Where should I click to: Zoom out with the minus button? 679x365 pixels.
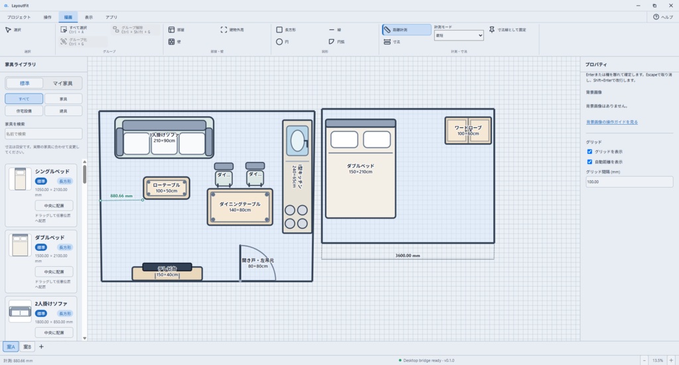[x=645, y=360]
